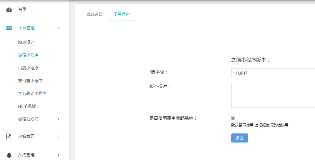Open 字节跳动小程序 sidebar item
This screenshot has height=160, width=315.
pos(32,93)
